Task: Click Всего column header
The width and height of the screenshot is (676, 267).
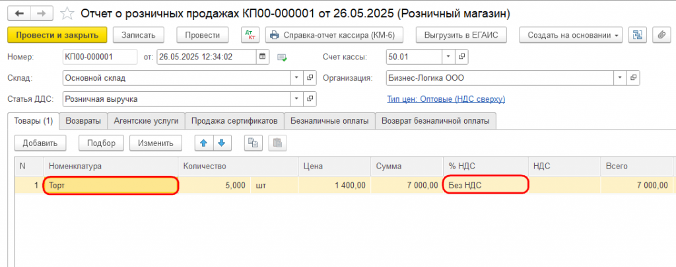Action: (637, 166)
